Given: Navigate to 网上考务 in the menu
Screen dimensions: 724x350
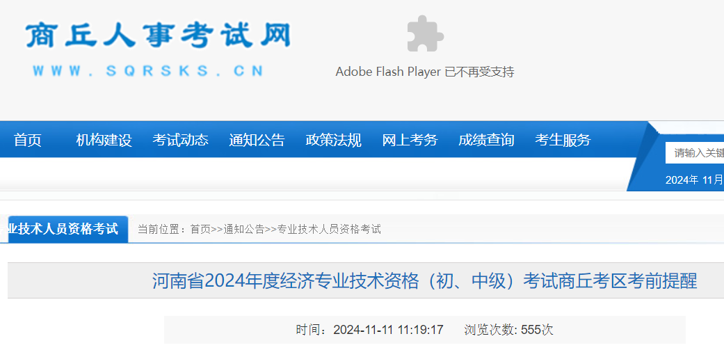Looking at the screenshot, I should pos(410,140).
